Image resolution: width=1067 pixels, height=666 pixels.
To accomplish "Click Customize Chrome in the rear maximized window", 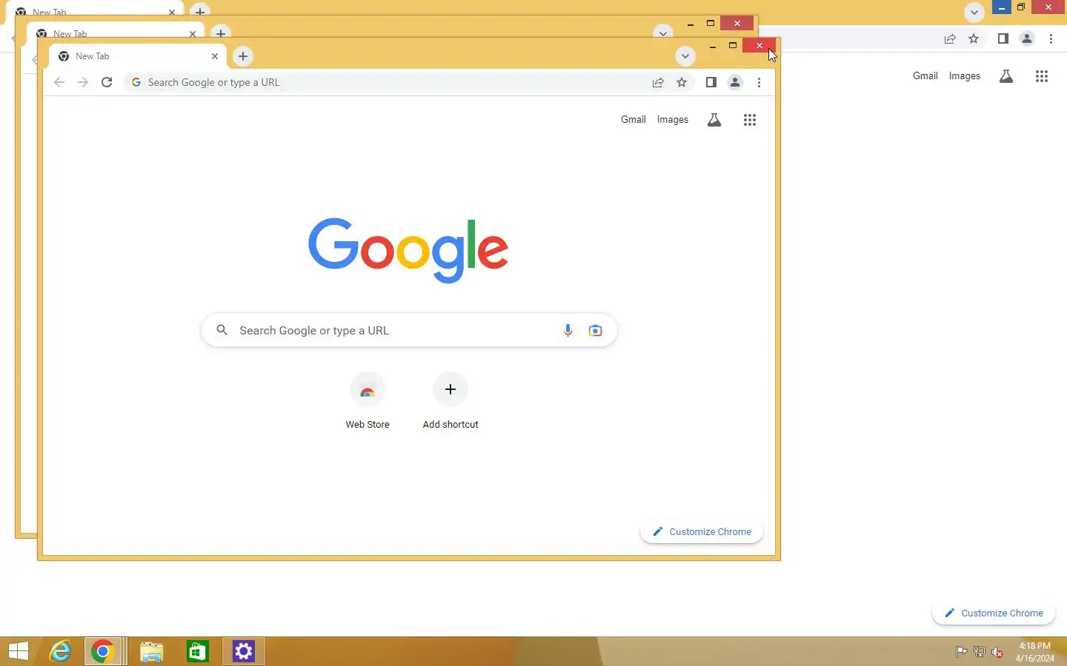I will click(x=994, y=613).
